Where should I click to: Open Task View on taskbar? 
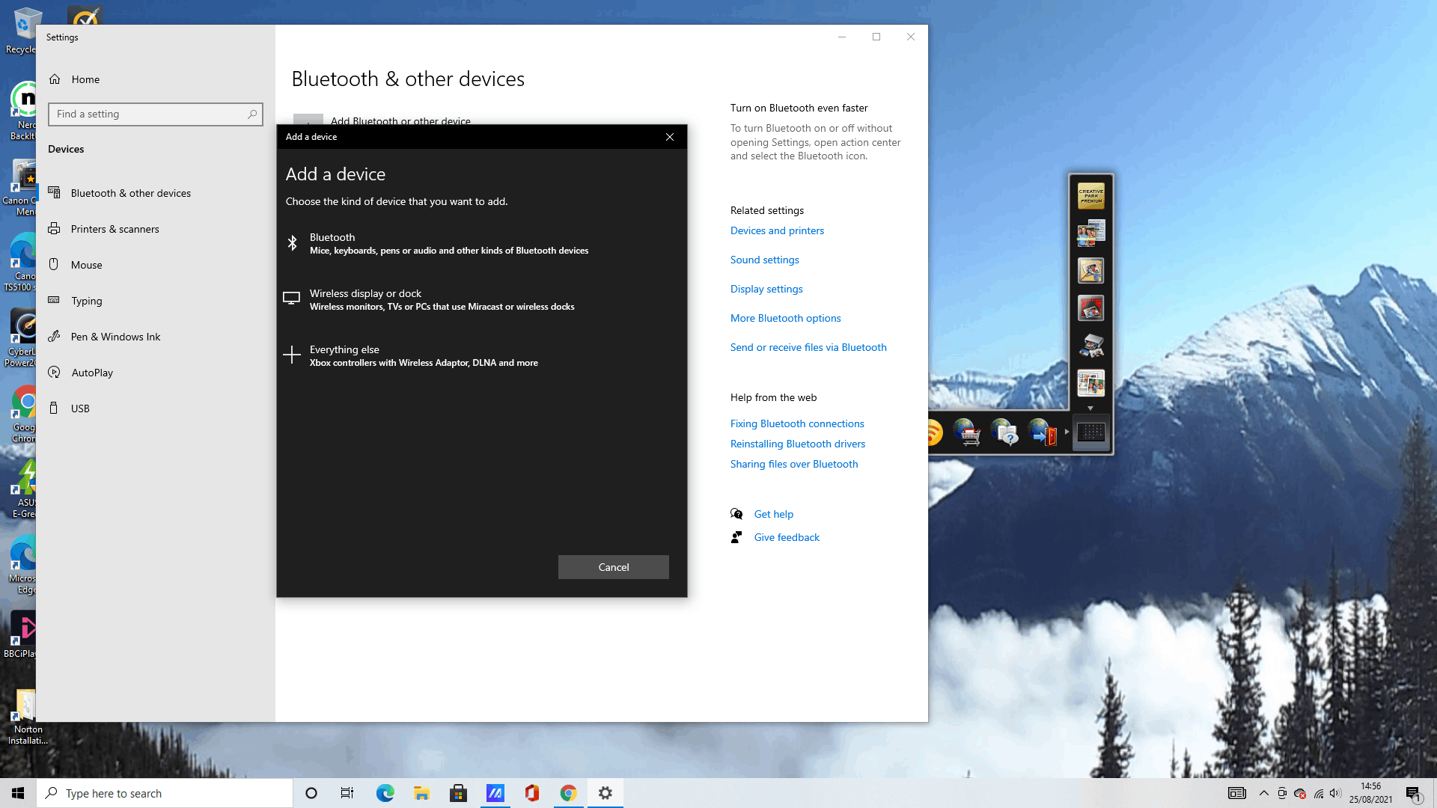(347, 793)
